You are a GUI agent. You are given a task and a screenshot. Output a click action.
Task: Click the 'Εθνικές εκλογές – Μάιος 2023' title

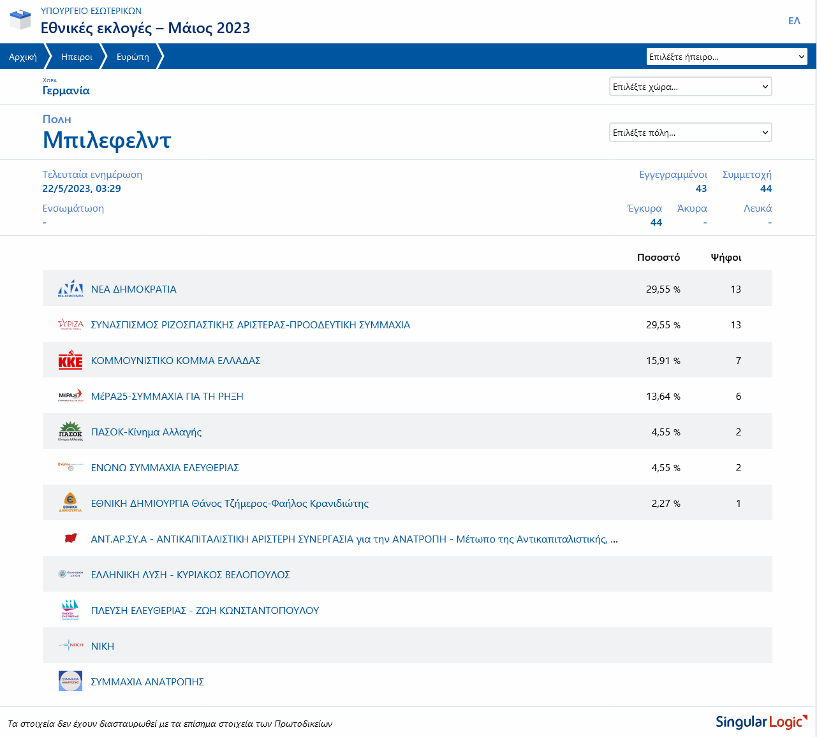tap(145, 28)
